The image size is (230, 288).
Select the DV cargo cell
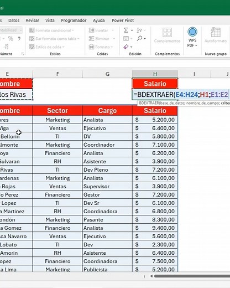(107, 136)
